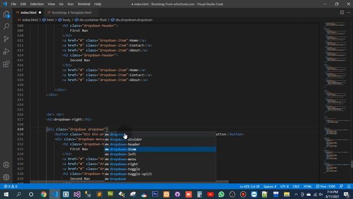Open File Explorer from the taskbar
This screenshot has width=353, height=199.
pyautogui.click(x=287, y=194)
